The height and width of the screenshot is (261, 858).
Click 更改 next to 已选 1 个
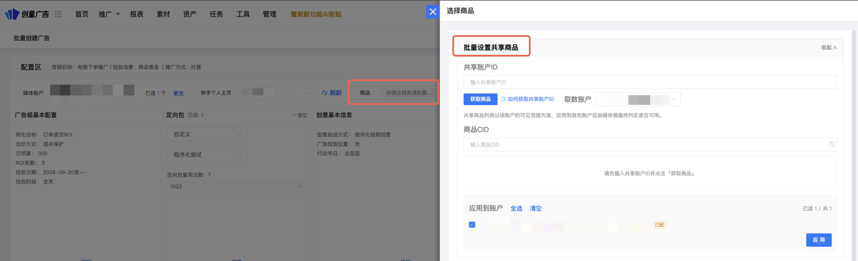[178, 93]
